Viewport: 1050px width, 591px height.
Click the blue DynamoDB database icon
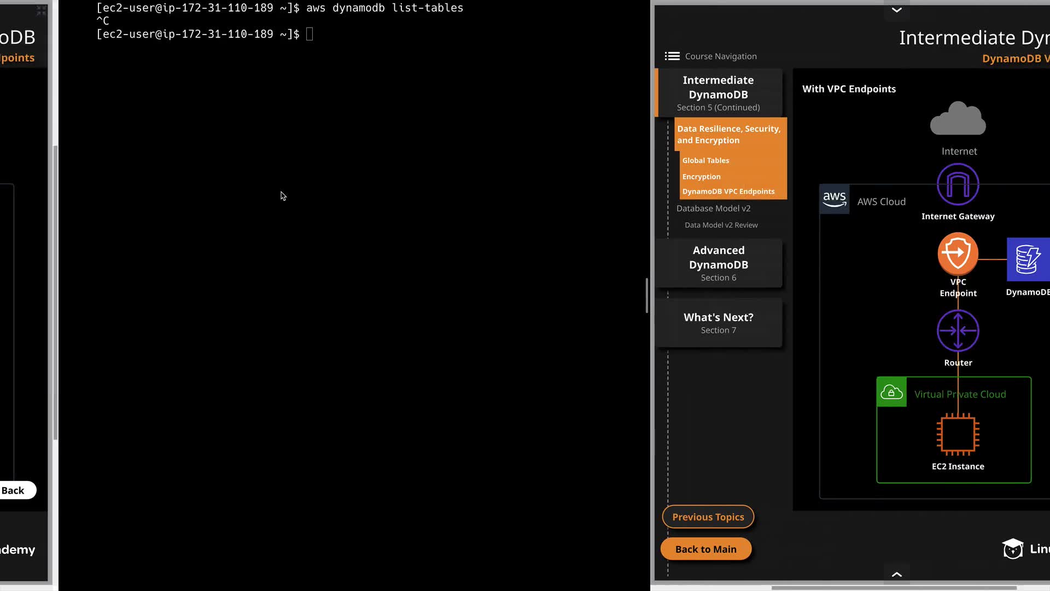pyautogui.click(x=1028, y=259)
